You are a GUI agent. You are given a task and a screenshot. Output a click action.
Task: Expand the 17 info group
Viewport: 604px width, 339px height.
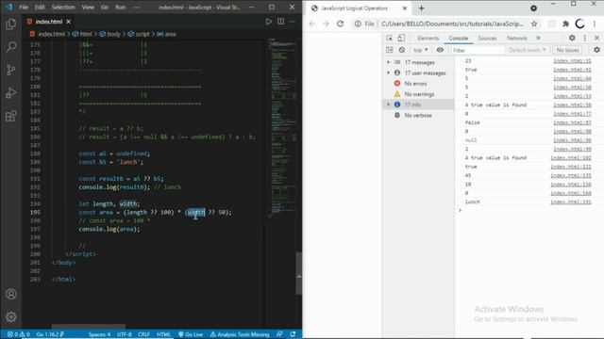click(388, 105)
